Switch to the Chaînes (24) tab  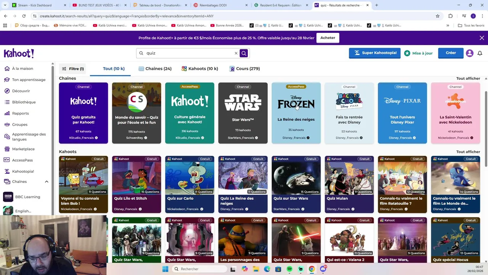click(x=155, y=69)
